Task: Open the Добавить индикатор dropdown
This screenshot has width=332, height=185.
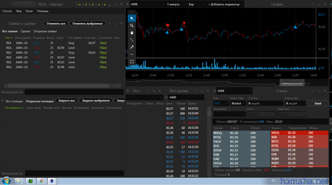Action: point(225,4)
